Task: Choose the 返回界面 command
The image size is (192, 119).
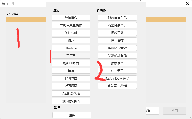Action: click(x=71, y=86)
